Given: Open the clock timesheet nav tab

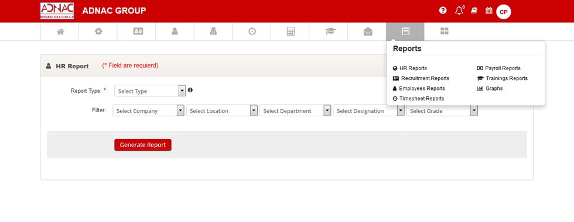Looking at the screenshot, I should point(252,32).
